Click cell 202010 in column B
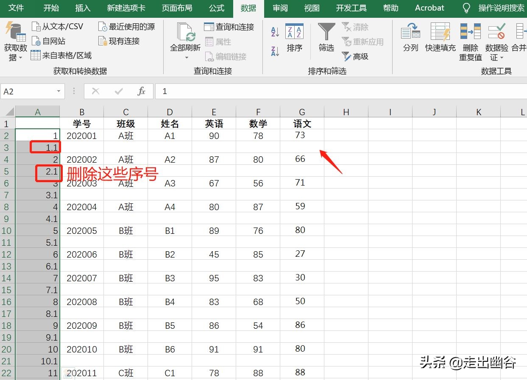 [82, 349]
